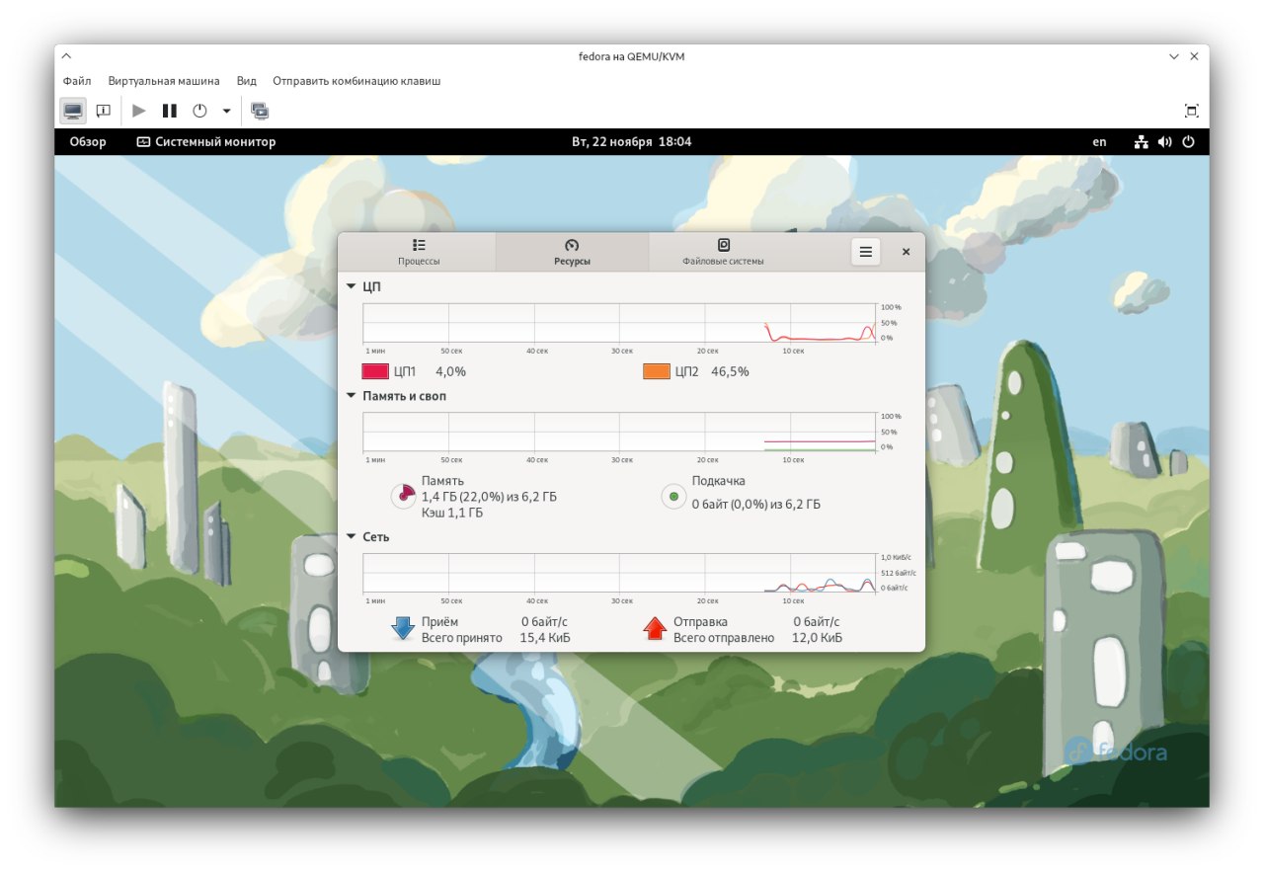Open the Системный монитор app menu in top bar
The height and width of the screenshot is (872, 1264).
[x=206, y=142]
